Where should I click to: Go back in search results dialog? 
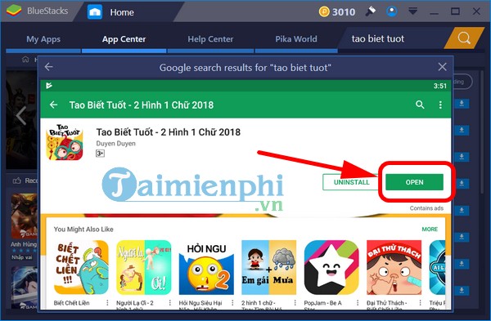[x=48, y=67]
